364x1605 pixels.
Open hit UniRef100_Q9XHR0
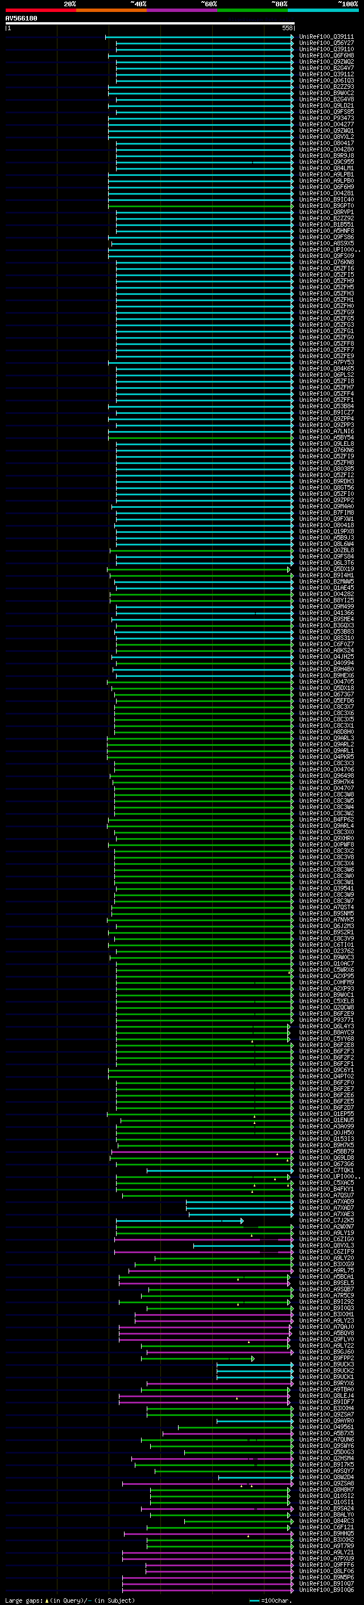(326, 838)
